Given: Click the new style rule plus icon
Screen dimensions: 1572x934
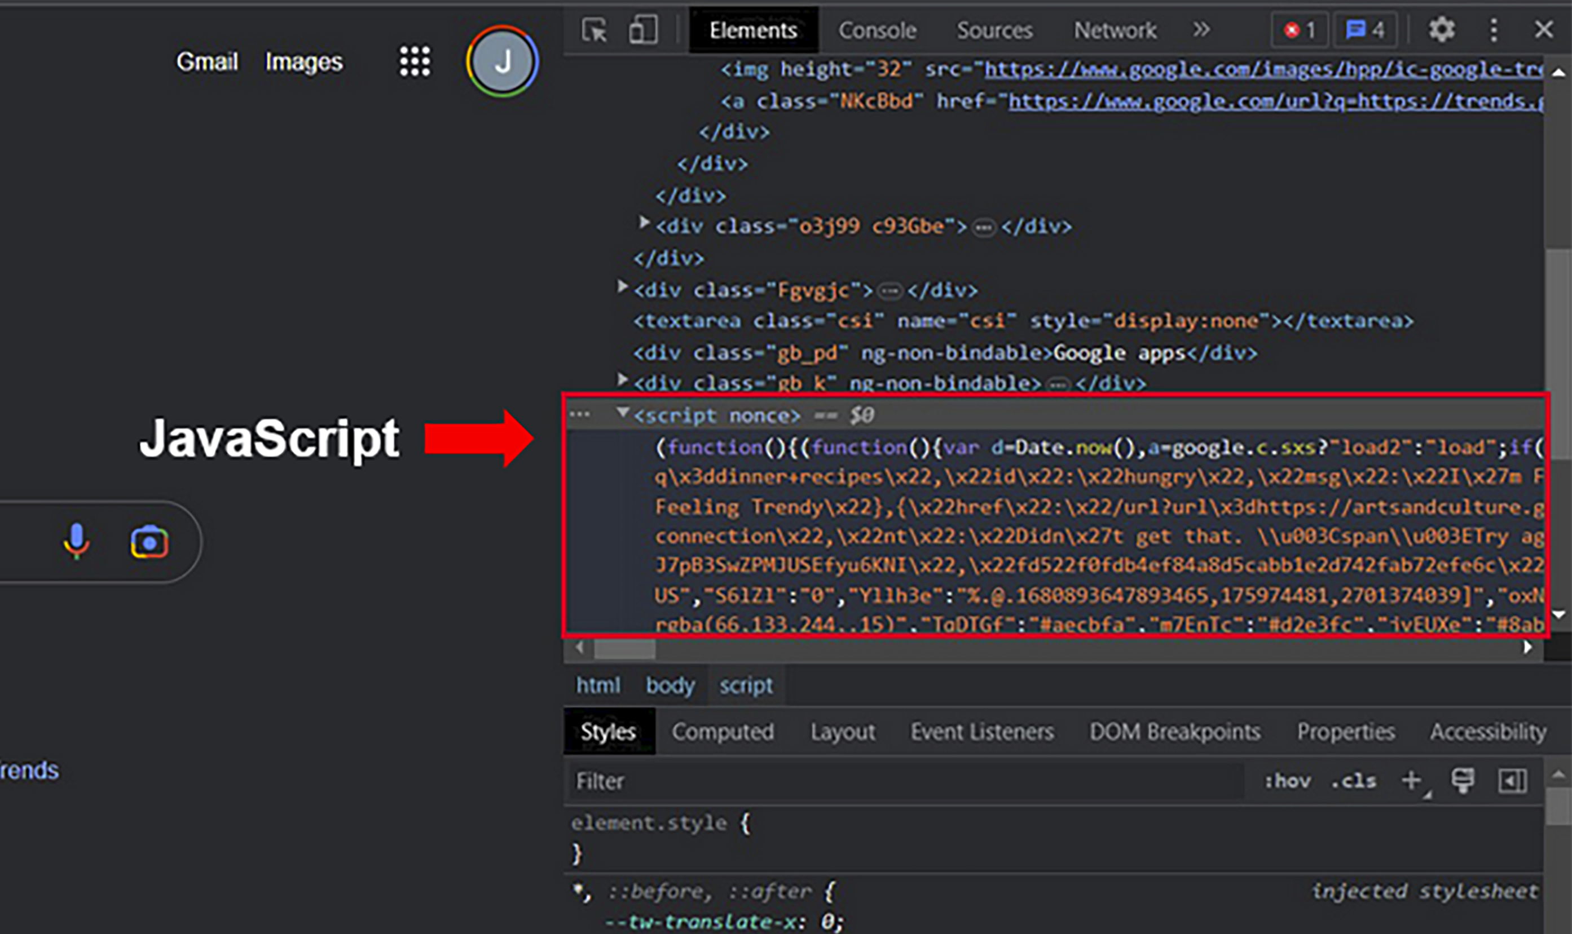Looking at the screenshot, I should (x=1411, y=781).
